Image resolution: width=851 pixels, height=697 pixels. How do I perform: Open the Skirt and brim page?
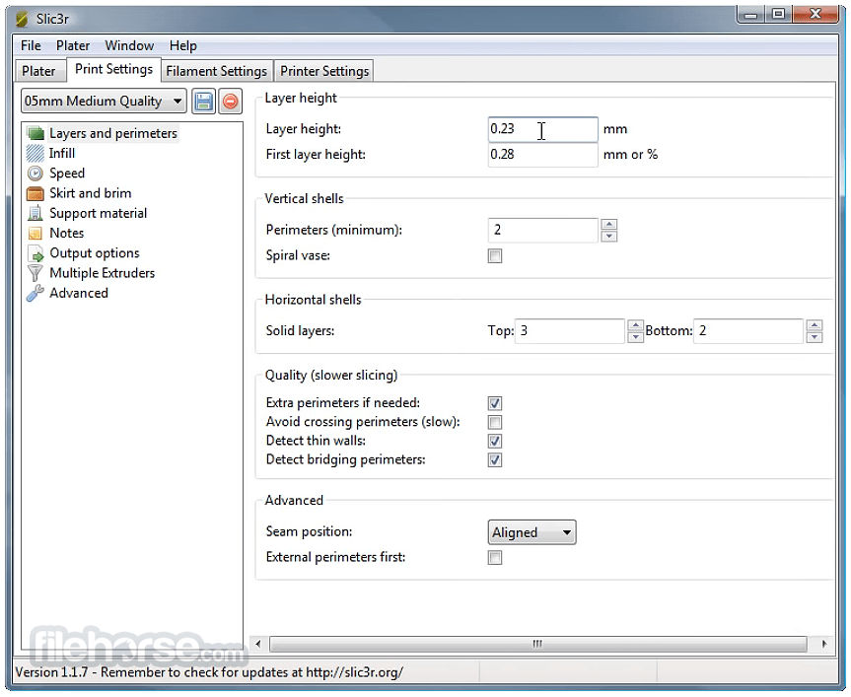pos(90,193)
